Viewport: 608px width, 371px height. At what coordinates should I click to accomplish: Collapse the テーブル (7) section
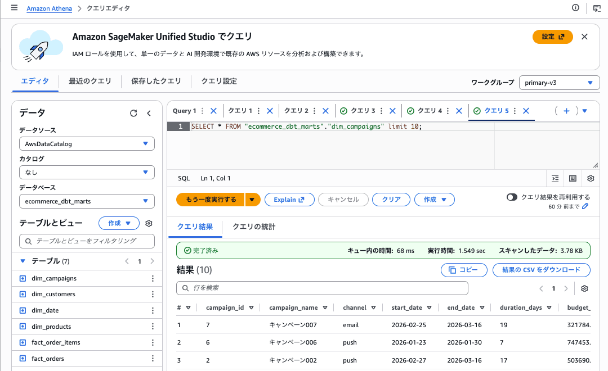(23, 261)
